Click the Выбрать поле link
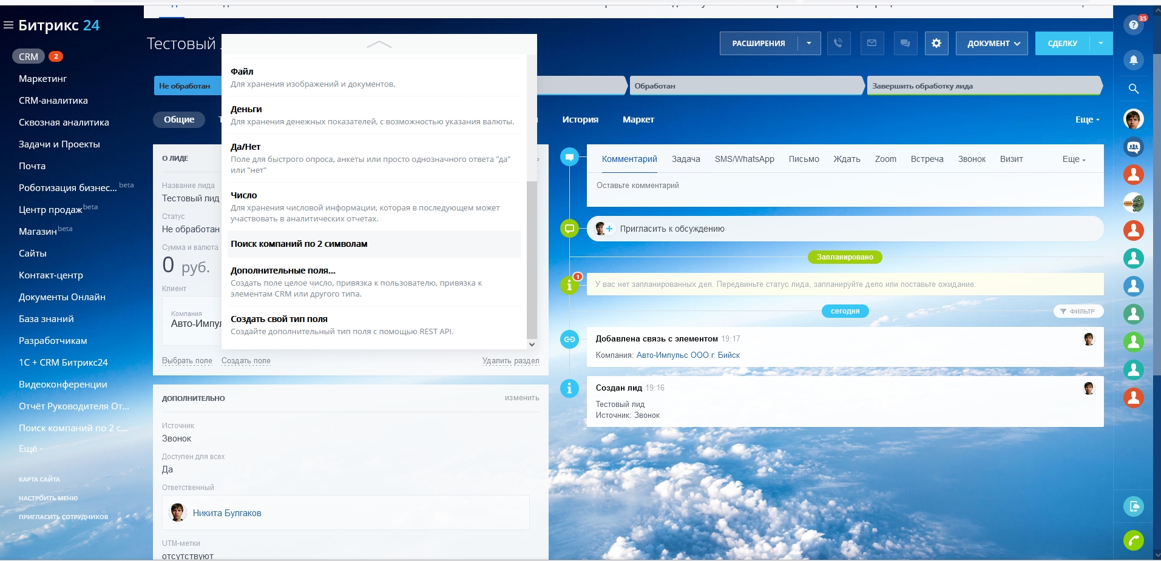The image size is (1161, 561). click(187, 361)
